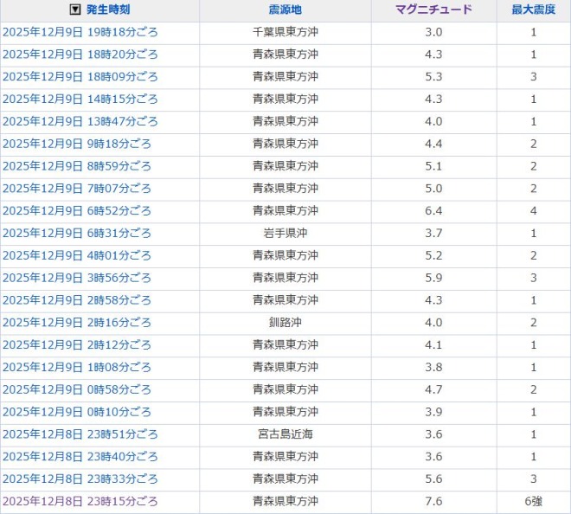Click the sort arrow icon beside 発生時刻
Screen dimensions: 571x514
75,10
